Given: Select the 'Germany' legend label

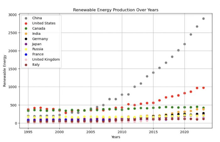Looking at the screenshot, I should (40, 39).
